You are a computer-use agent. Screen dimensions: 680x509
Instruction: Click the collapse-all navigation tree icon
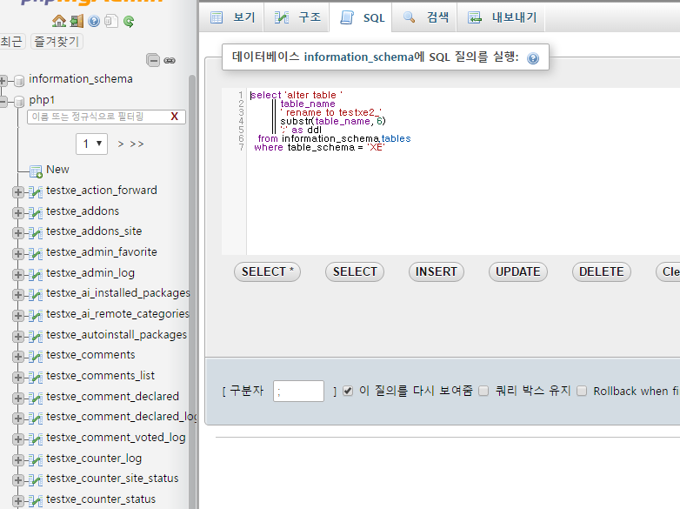[153, 60]
